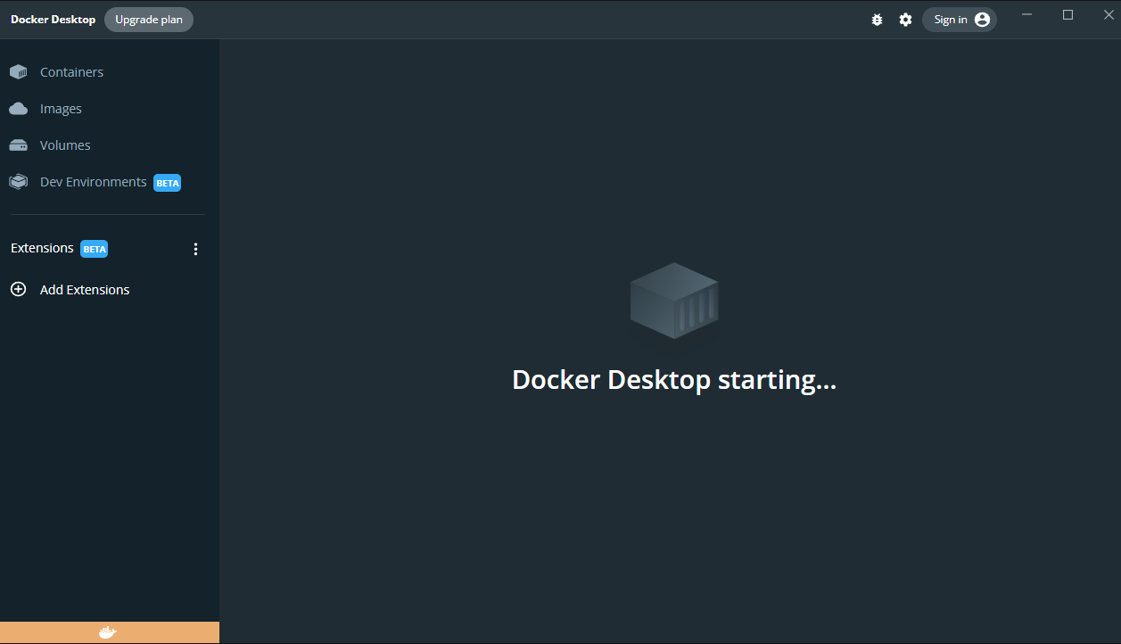Click the Sign in text
The height and width of the screenshot is (644, 1121).
tap(950, 20)
